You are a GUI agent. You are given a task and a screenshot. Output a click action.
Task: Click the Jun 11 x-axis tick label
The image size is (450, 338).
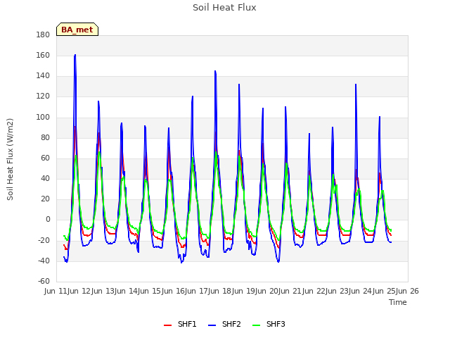56,291
